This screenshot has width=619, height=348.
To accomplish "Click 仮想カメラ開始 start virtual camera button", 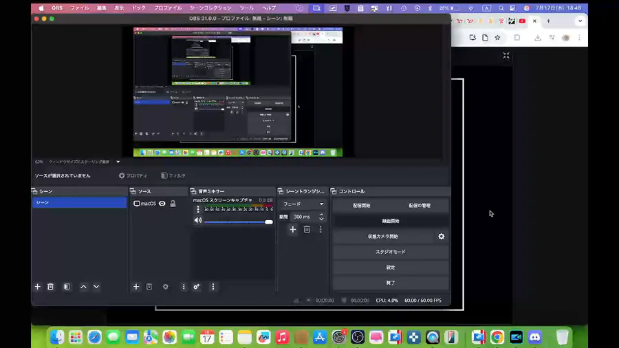I will pos(383,237).
